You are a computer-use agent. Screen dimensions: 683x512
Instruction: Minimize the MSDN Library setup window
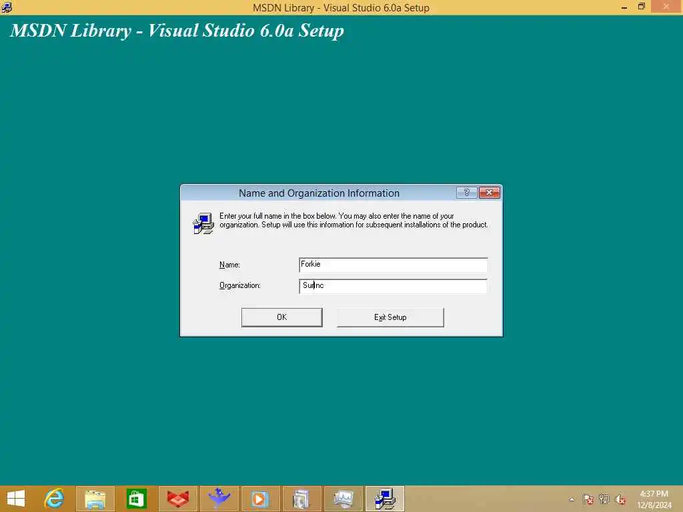(x=624, y=7)
